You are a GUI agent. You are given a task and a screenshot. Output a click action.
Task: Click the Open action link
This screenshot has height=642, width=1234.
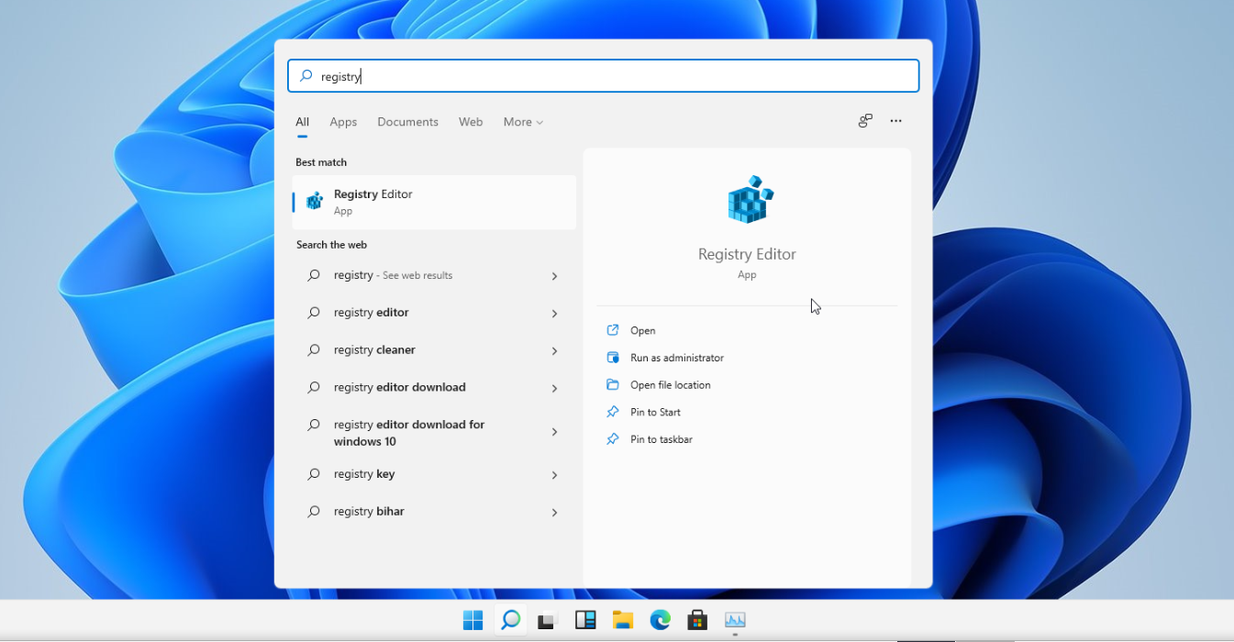click(x=643, y=330)
